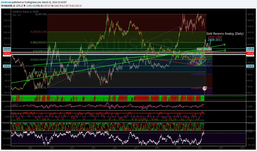Click the red down-triangle price change indicator
The image size is (257, 151).
[x=25, y=6]
